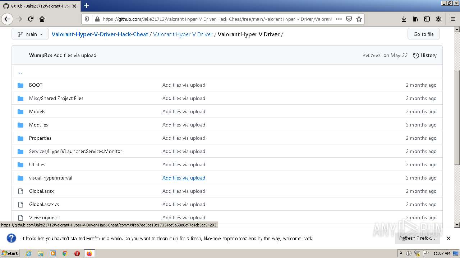This screenshot has height=258, width=460.
Task: Click the Global.asax.cs file icon
Action: [20, 204]
